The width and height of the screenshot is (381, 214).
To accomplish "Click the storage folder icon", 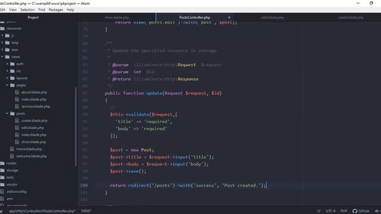I will [2, 171].
